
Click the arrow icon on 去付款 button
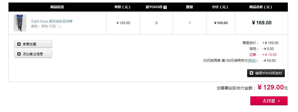[x=279, y=101]
